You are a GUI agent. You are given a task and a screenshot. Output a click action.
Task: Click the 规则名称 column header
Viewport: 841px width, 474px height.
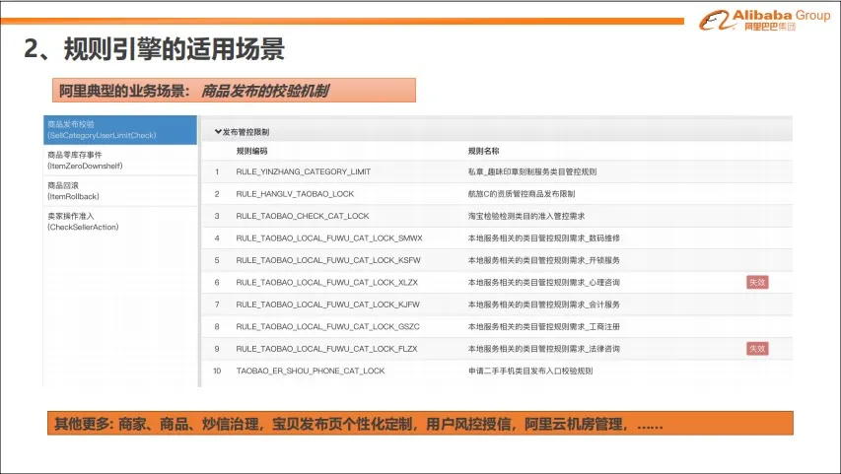(x=483, y=151)
